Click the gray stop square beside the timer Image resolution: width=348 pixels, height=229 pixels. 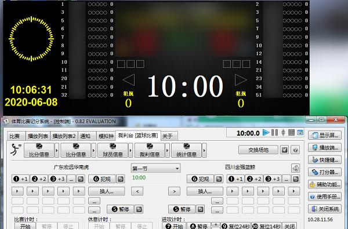click(291, 133)
